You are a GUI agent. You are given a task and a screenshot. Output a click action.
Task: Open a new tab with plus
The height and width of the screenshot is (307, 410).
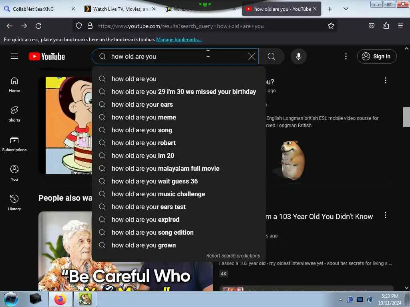330,9
